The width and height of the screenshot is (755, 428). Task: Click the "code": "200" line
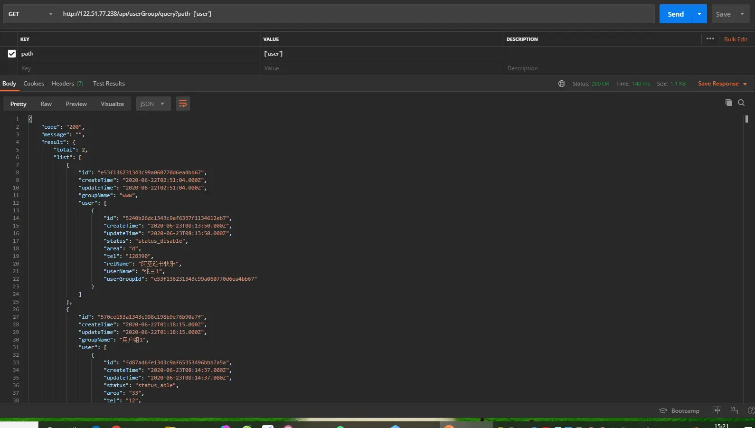tap(63, 127)
